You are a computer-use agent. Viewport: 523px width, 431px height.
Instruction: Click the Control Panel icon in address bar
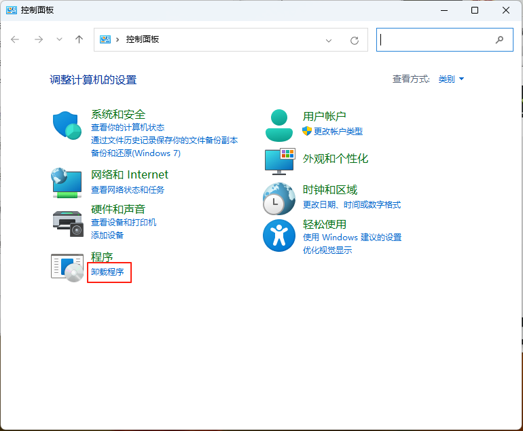(105, 39)
